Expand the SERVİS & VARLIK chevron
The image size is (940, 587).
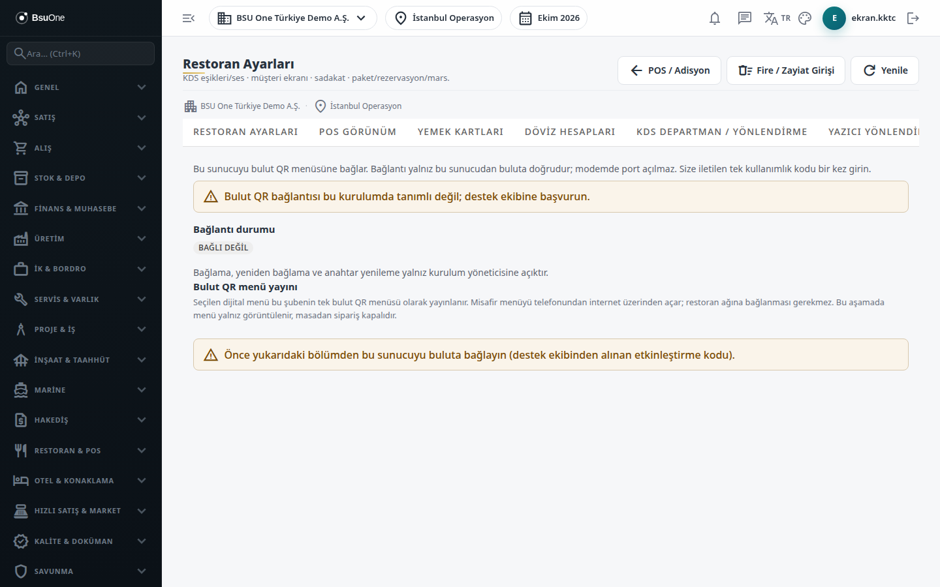click(142, 299)
